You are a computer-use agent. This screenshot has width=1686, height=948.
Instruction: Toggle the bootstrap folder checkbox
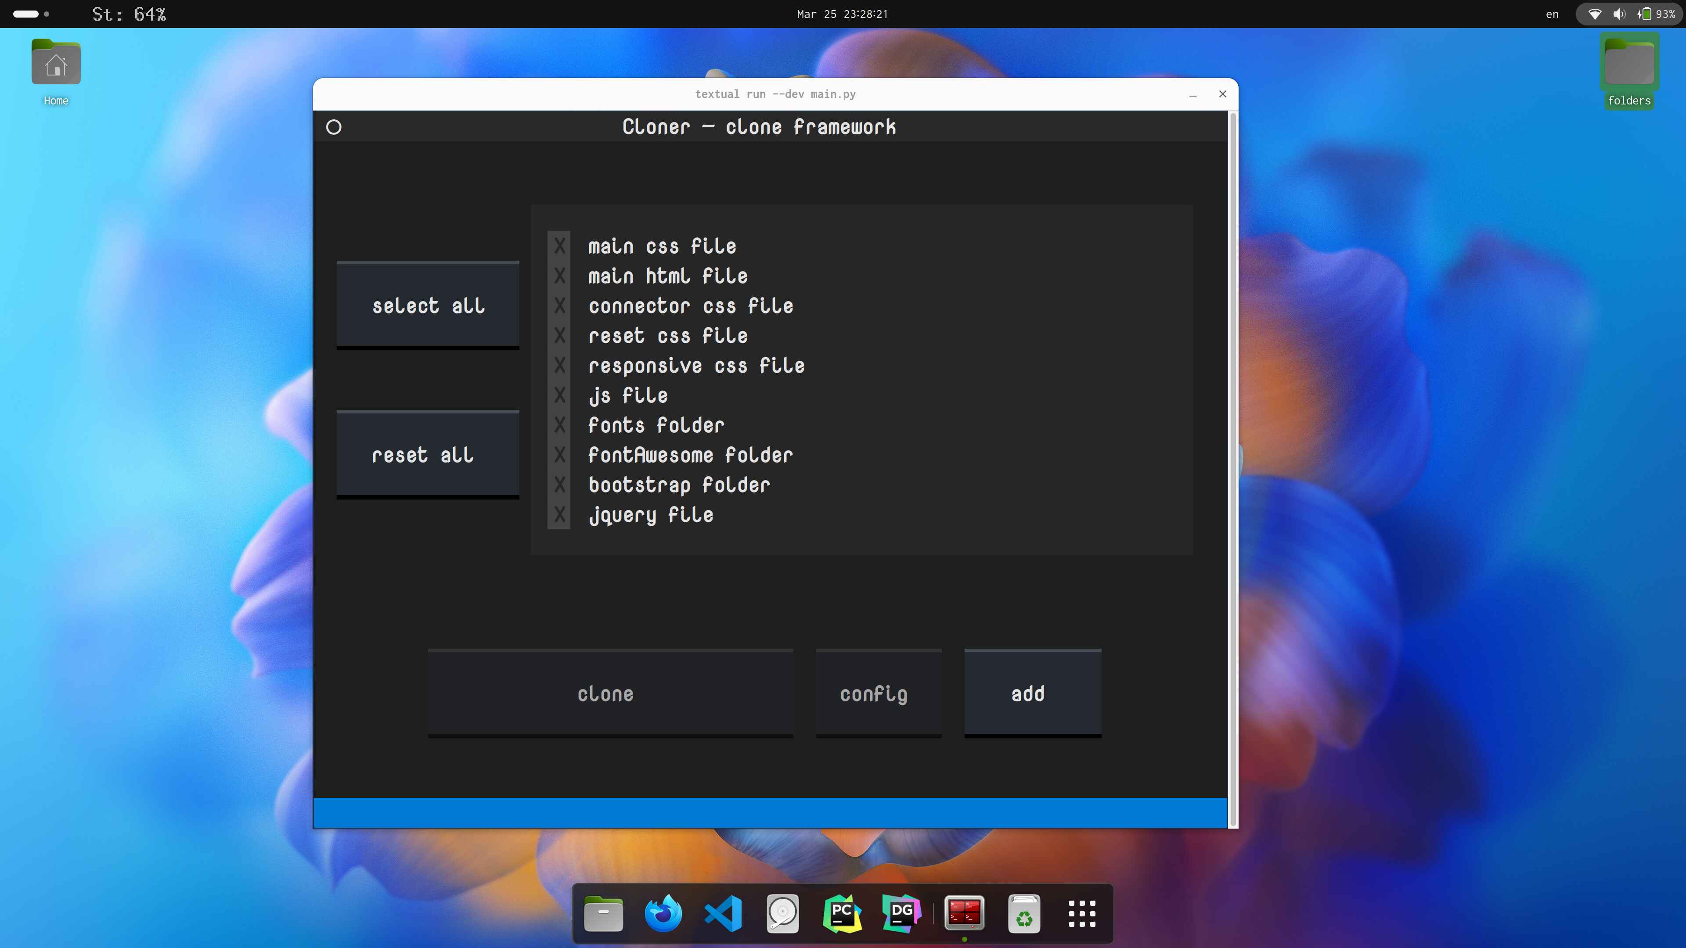tap(560, 485)
